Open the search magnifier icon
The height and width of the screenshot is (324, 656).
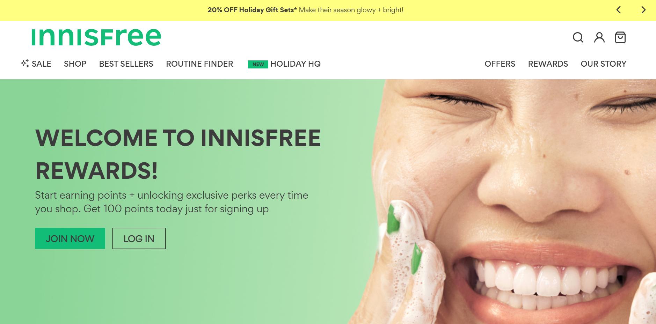pos(578,37)
